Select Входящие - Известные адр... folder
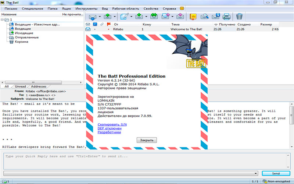294x184 pixels. click(x=37, y=24)
